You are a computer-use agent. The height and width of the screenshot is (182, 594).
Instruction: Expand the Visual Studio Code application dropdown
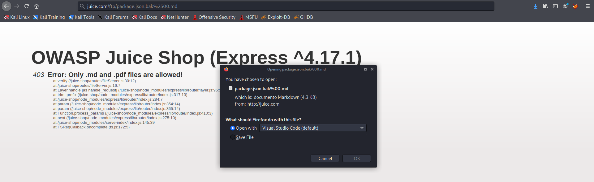313,128
